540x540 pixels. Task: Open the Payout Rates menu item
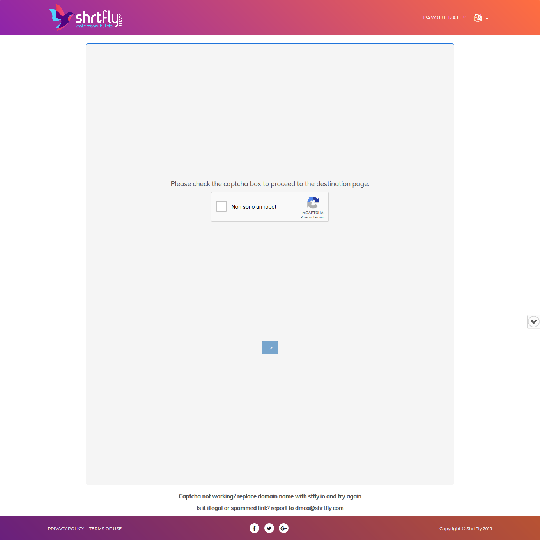pyautogui.click(x=445, y=18)
